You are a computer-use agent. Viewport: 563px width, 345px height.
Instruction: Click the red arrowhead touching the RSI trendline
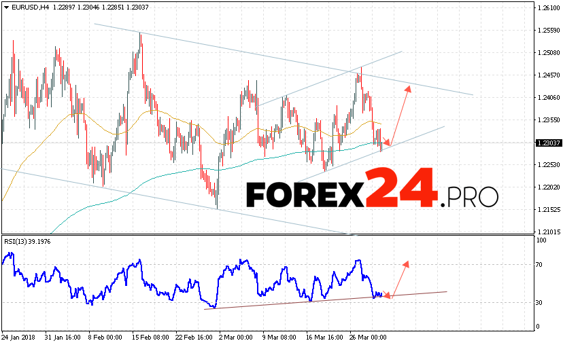point(388,295)
